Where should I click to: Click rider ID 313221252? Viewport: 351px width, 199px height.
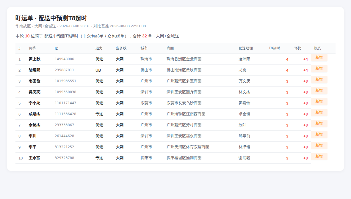pyautogui.click(x=65, y=147)
